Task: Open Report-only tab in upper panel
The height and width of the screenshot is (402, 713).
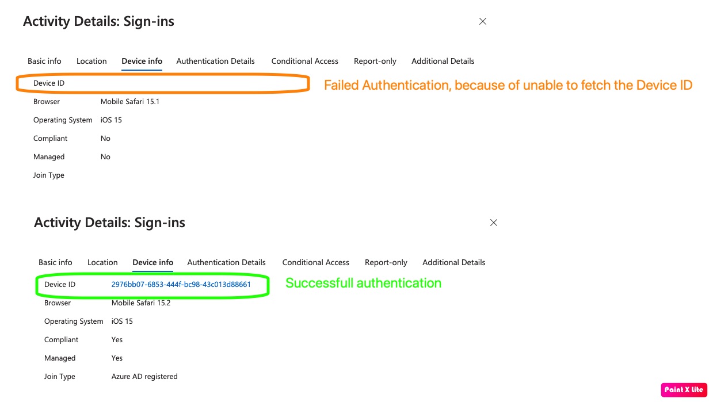Action: (375, 61)
